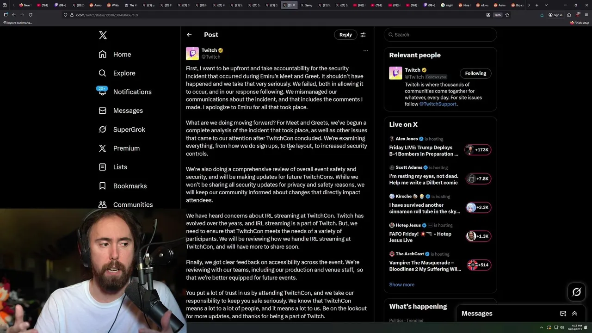
Task: Open the browser downloads arrow icon
Action: [542, 15]
